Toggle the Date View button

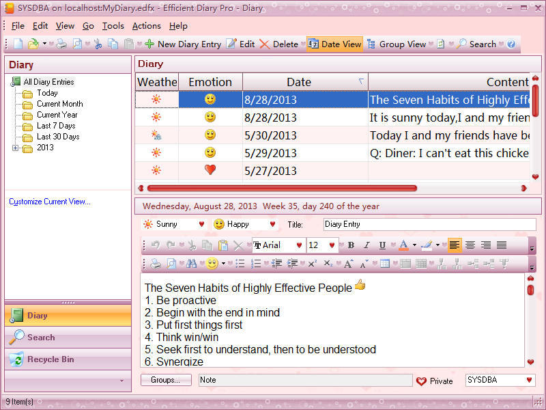(x=334, y=44)
